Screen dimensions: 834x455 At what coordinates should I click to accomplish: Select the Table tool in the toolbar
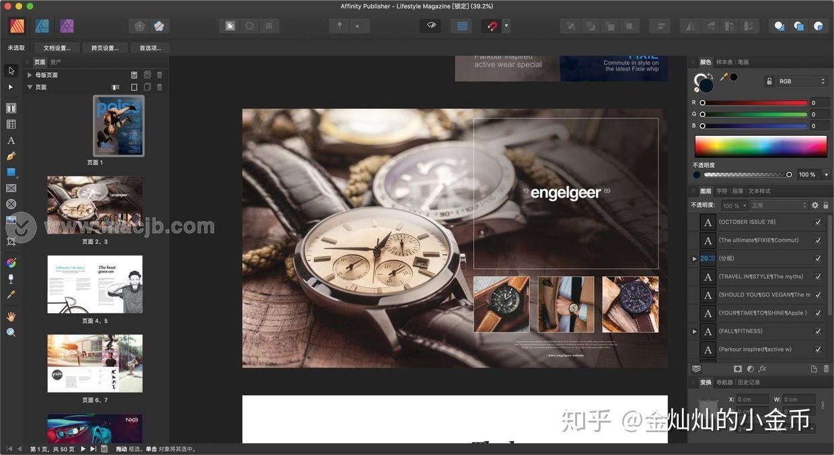coord(11,124)
